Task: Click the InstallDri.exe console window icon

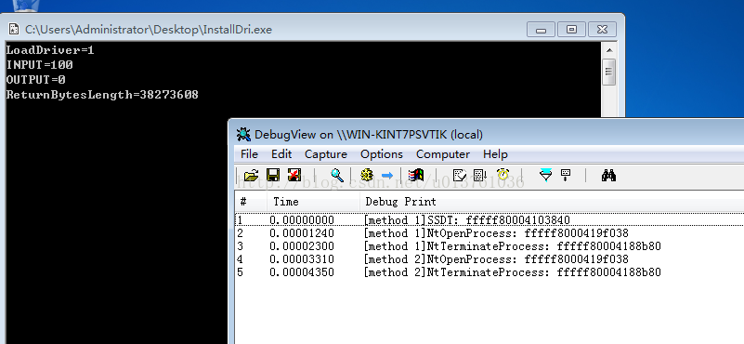Action: point(14,30)
